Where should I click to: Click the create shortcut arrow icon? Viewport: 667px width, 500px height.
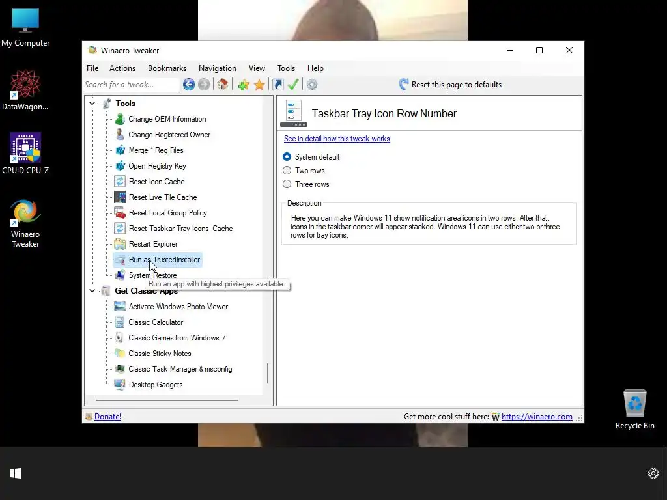tap(277, 85)
